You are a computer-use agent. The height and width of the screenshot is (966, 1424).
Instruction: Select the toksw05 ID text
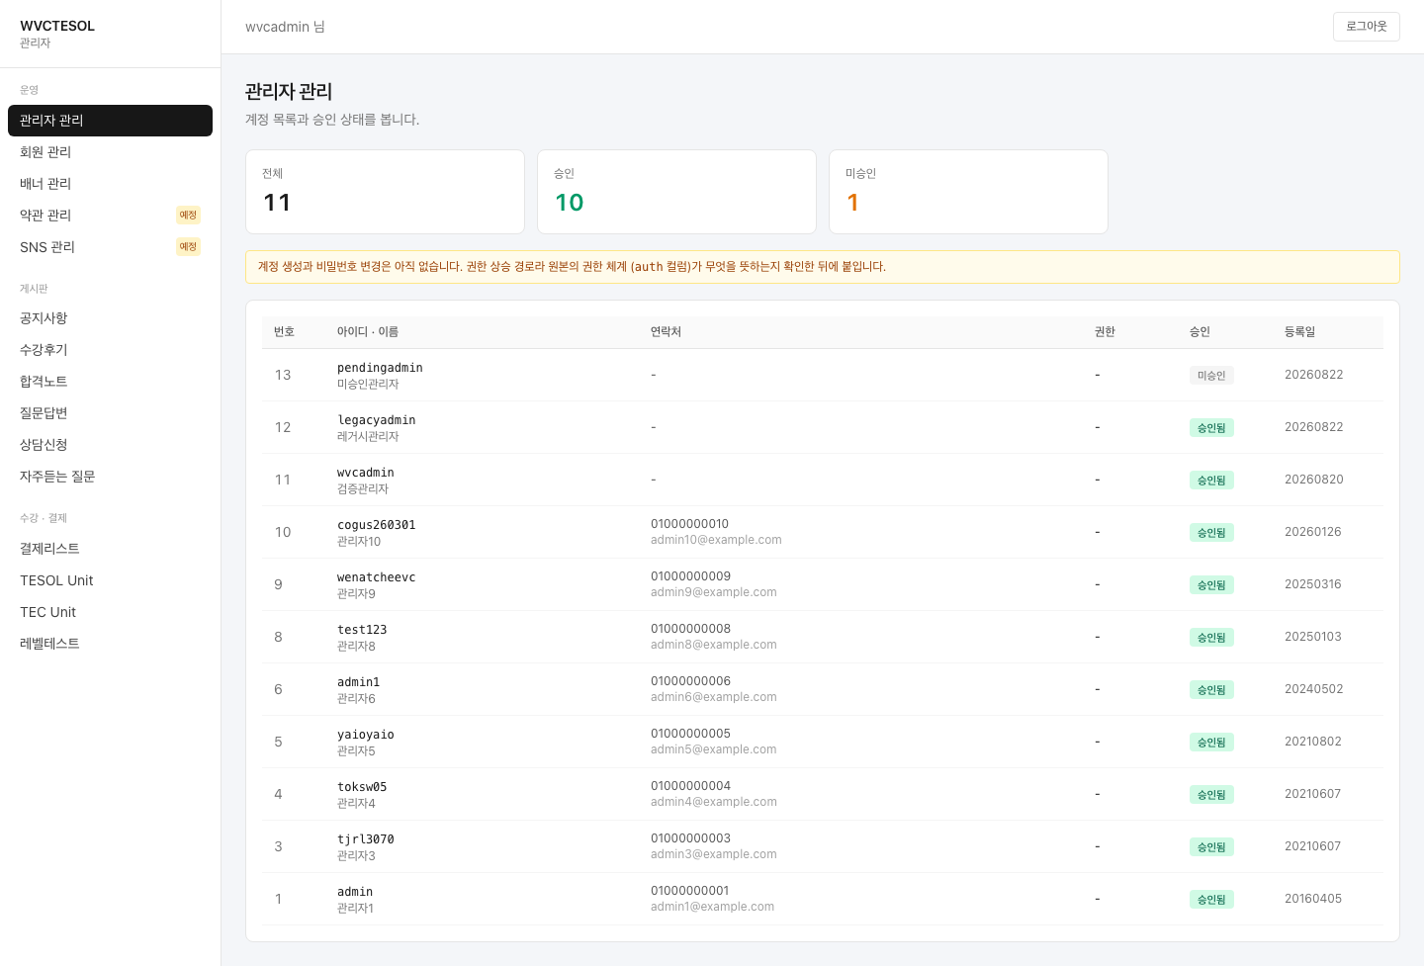coord(362,787)
